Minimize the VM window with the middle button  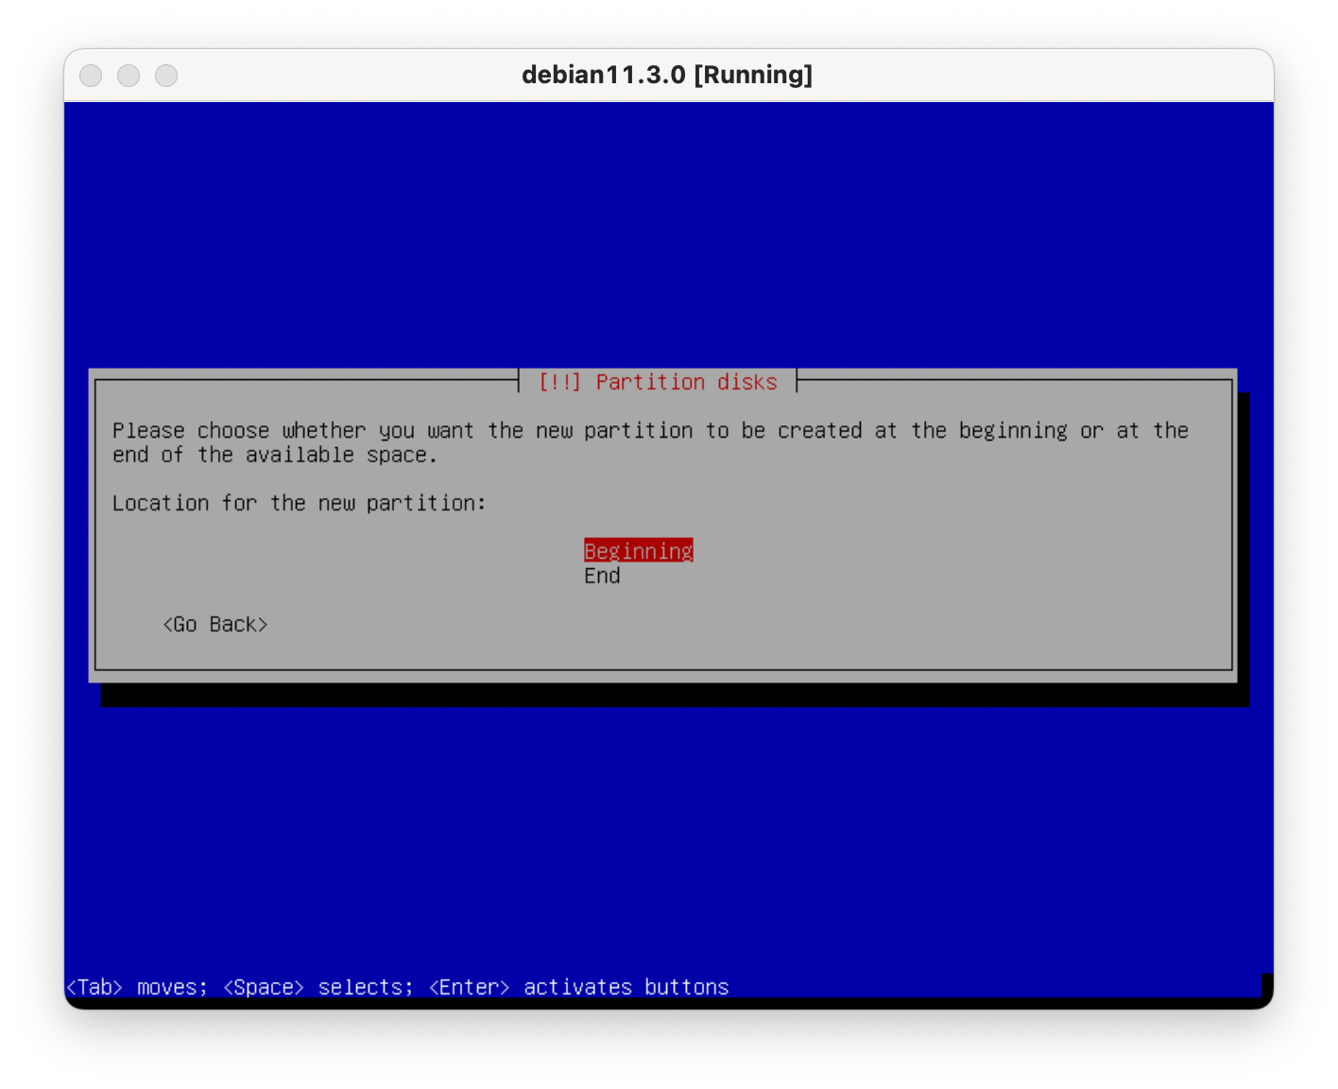click(x=129, y=76)
